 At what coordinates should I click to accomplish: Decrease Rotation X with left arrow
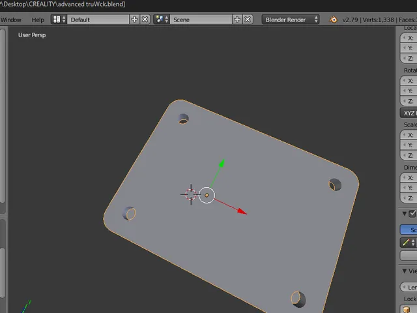tap(404, 81)
